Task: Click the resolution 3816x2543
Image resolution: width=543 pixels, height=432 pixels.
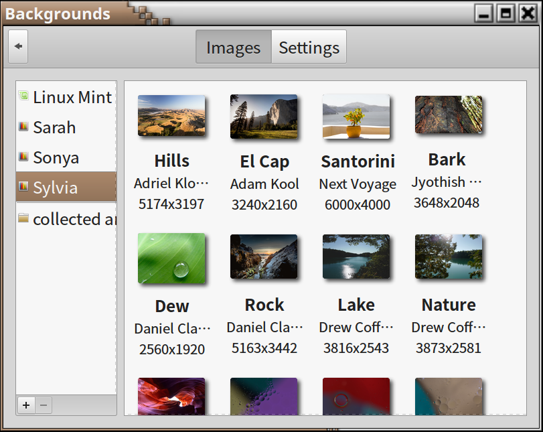Action: point(356,348)
